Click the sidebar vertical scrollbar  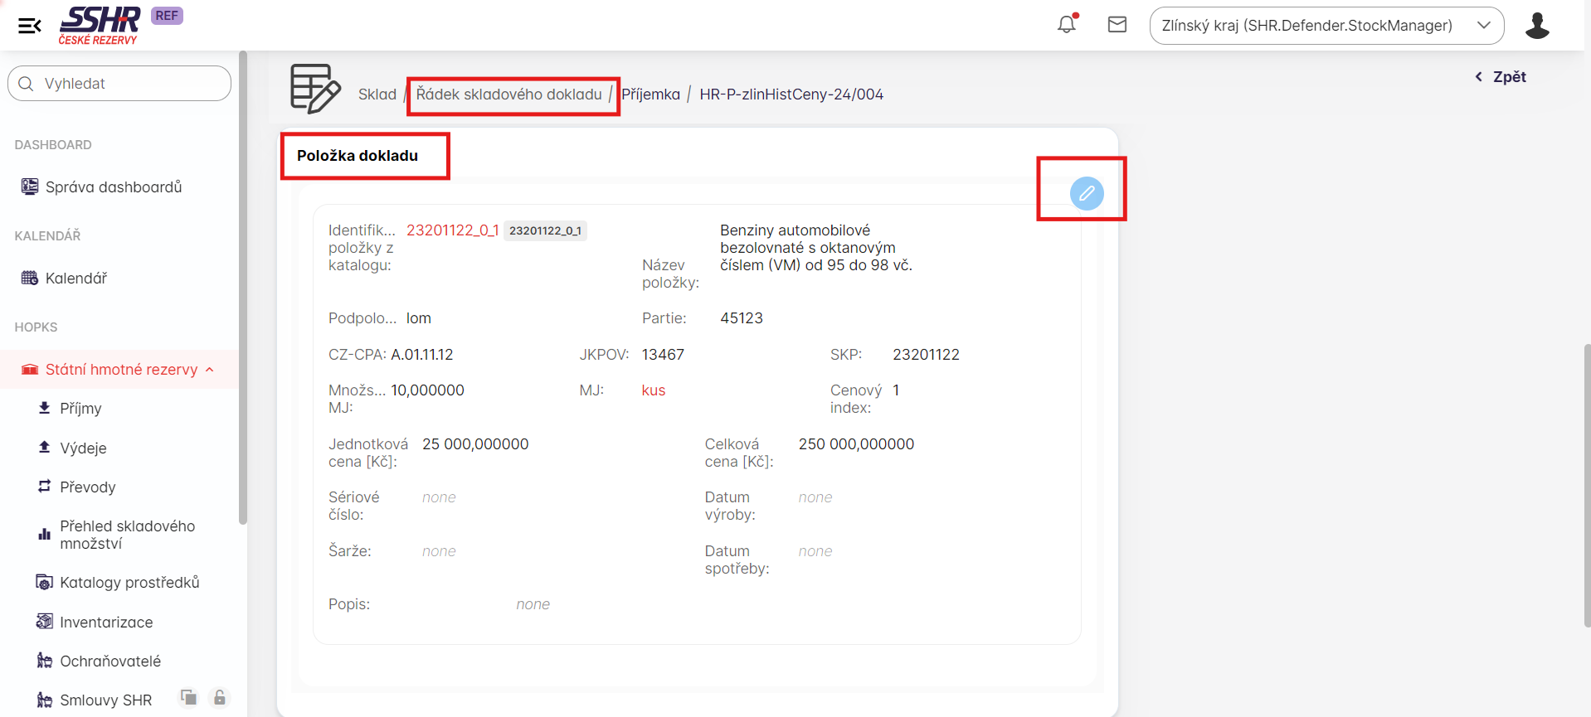click(x=243, y=290)
